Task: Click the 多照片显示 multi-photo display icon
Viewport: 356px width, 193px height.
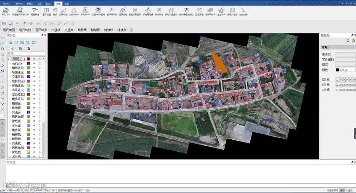Action: pos(232,11)
